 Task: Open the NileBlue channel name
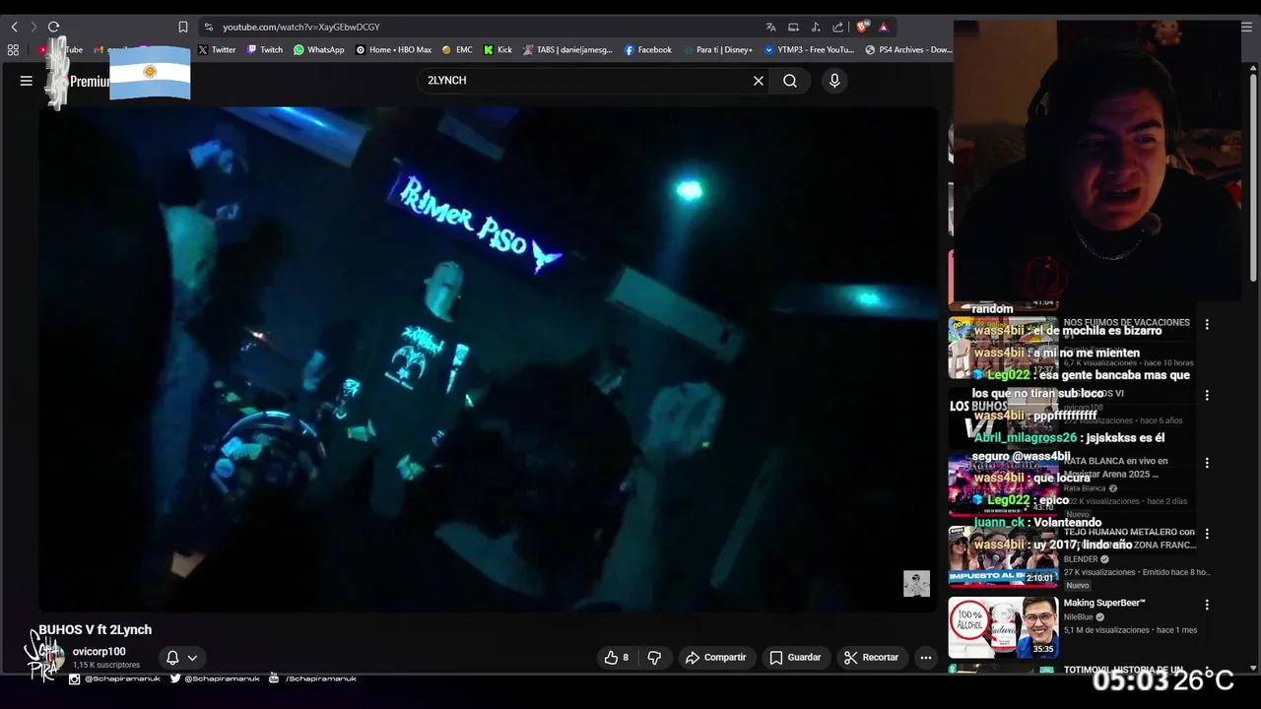click(x=1080, y=617)
